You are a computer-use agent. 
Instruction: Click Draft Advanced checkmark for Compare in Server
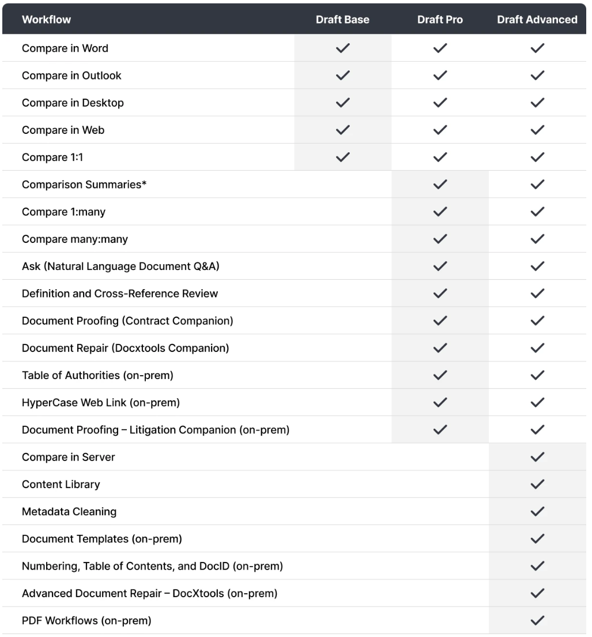tap(537, 457)
